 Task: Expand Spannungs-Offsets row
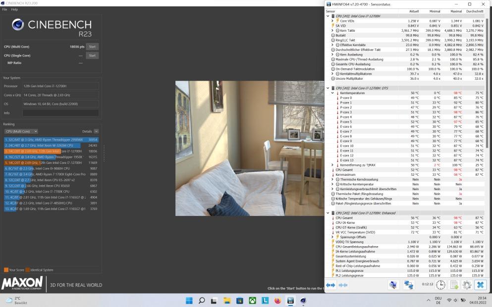point(332,237)
